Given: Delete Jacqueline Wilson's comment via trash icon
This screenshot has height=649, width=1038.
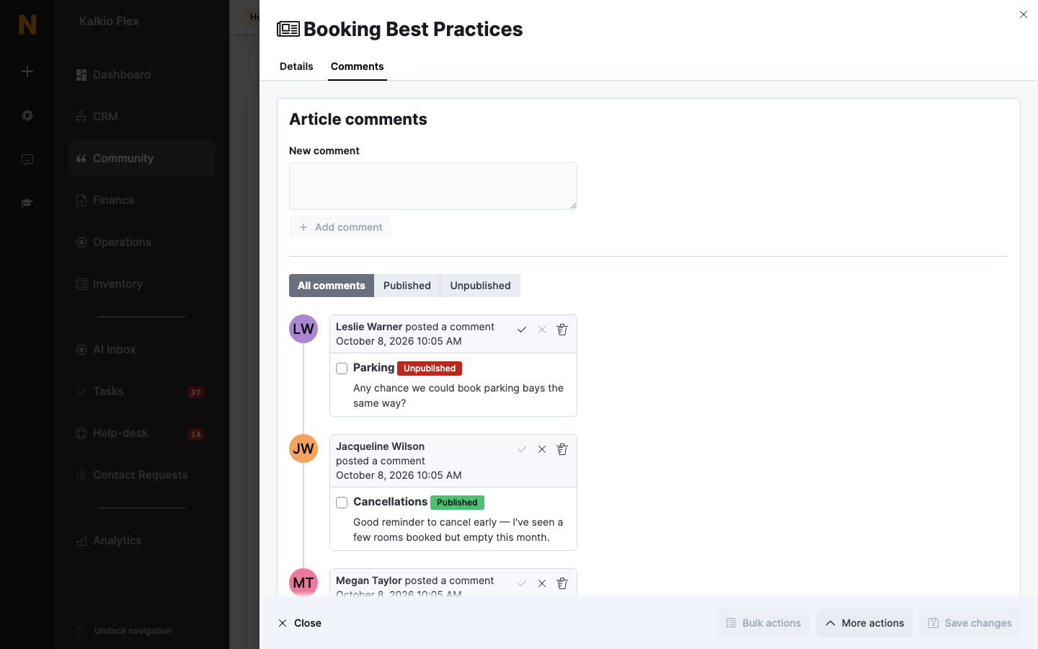Looking at the screenshot, I should click(x=562, y=449).
